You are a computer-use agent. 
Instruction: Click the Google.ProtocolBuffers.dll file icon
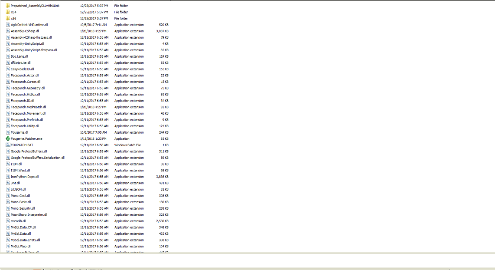click(8, 151)
